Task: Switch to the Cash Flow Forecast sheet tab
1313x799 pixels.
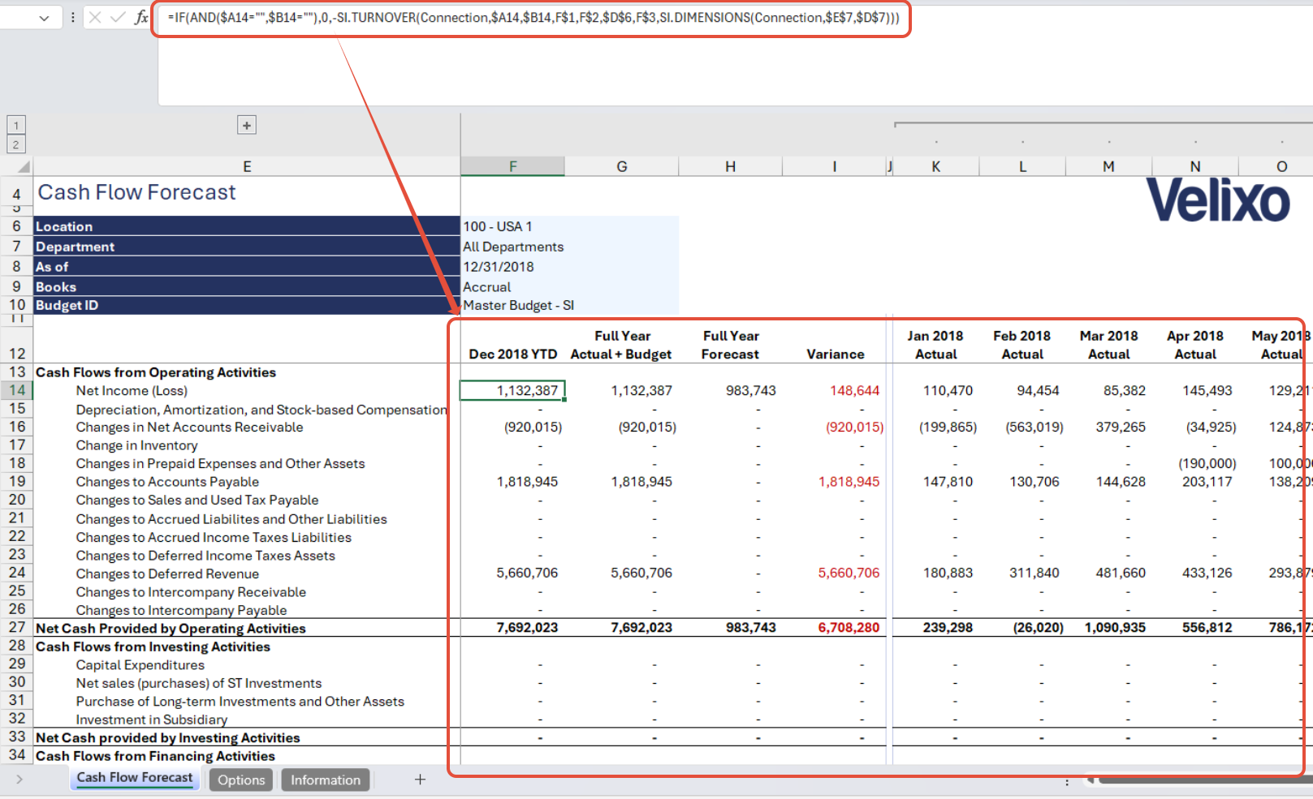Action: click(x=135, y=778)
